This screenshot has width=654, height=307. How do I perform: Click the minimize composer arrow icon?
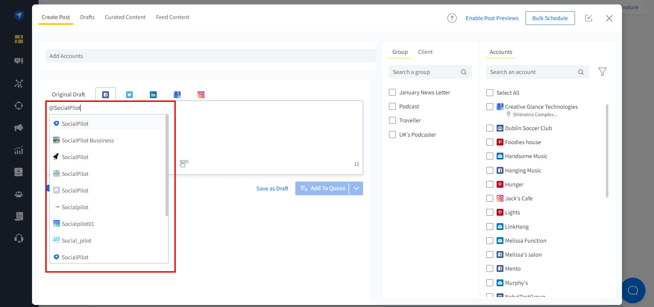[x=589, y=18]
